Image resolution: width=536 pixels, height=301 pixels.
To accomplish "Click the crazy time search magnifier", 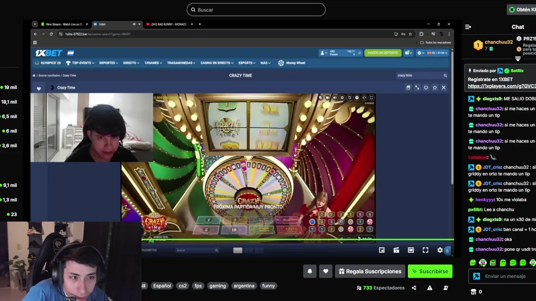I will [x=445, y=76].
